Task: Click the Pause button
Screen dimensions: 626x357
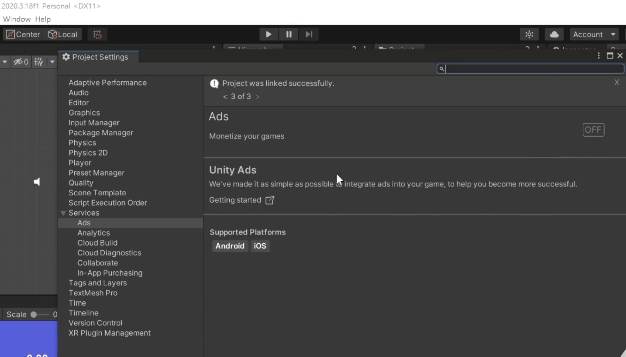Action: click(x=289, y=34)
